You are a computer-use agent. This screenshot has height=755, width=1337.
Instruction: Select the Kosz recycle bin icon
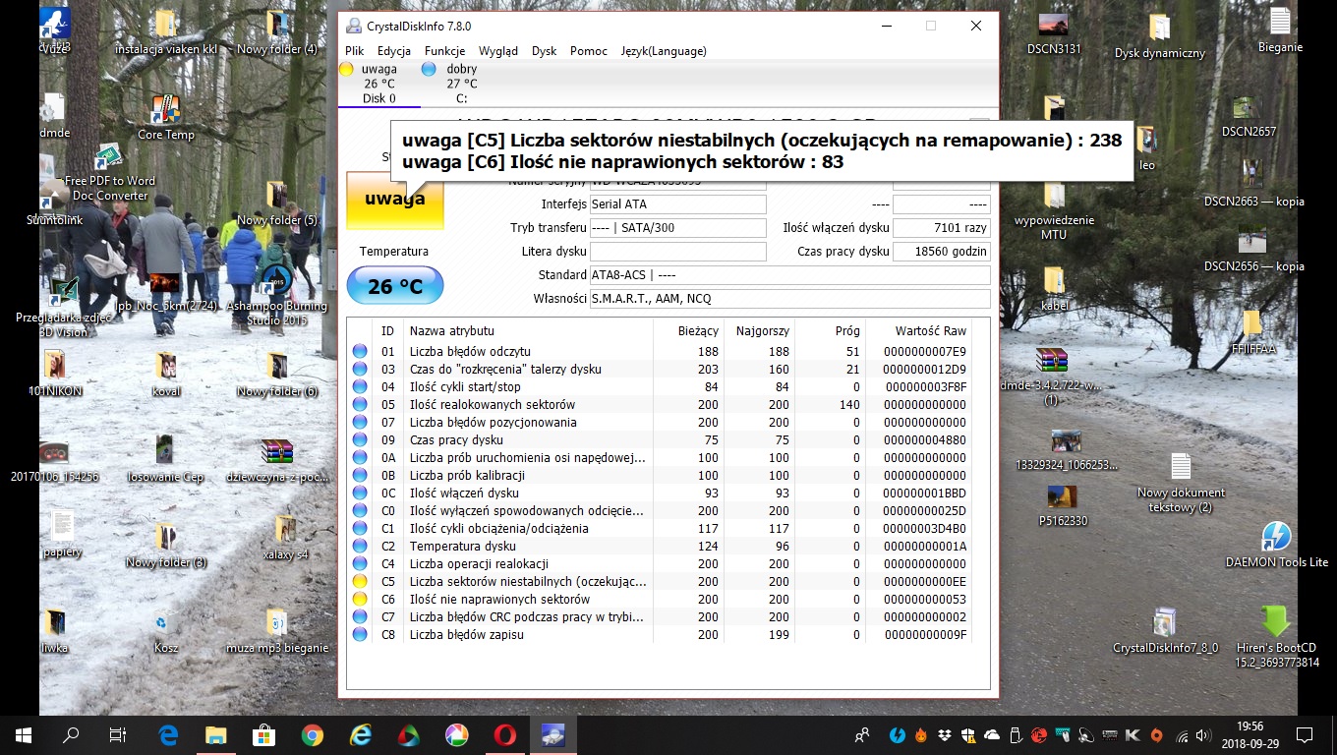tap(165, 631)
